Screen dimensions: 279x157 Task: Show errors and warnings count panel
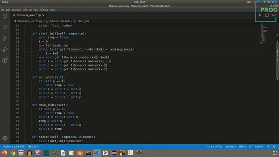[33, 147]
